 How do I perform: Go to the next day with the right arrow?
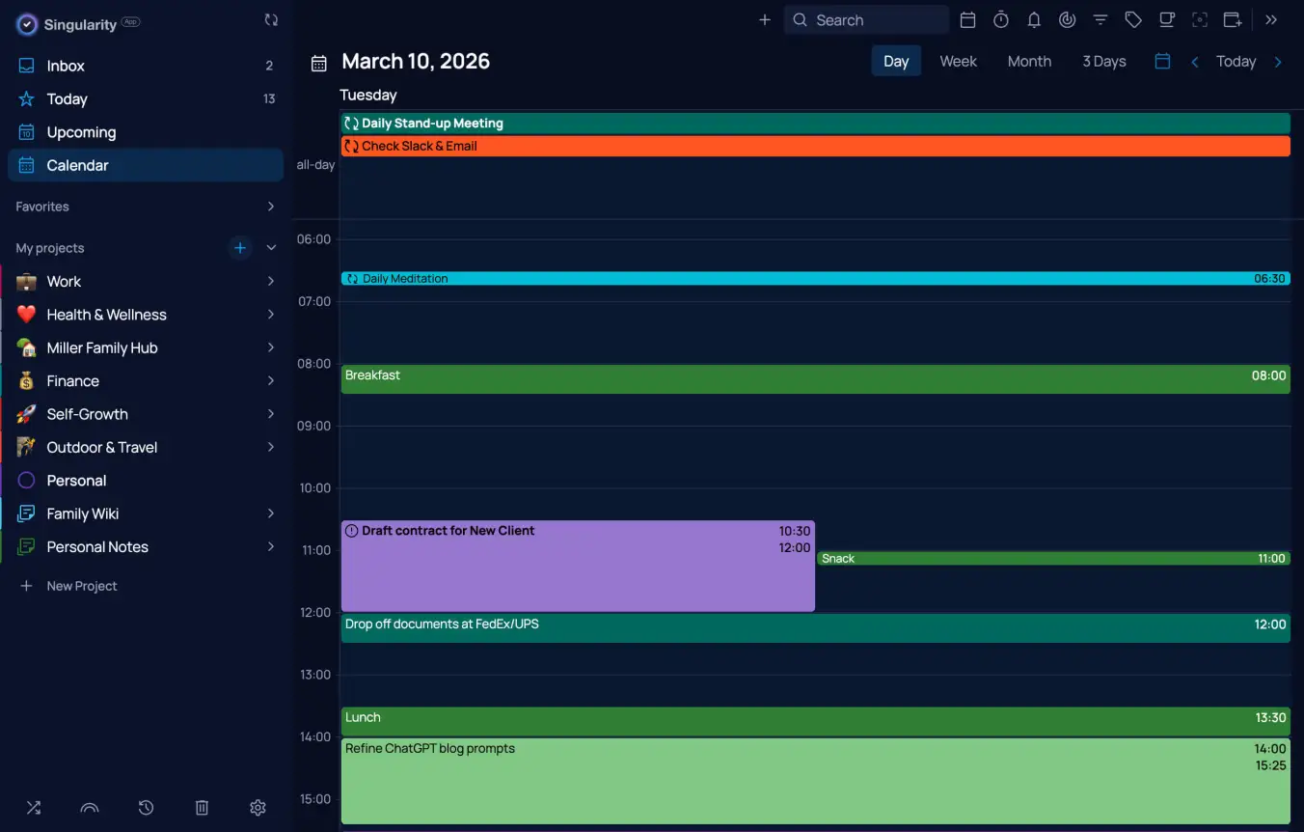tap(1278, 62)
